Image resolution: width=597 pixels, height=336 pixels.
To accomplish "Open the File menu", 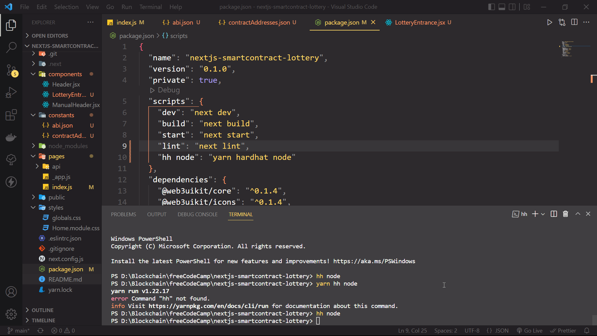I will tap(25, 7).
